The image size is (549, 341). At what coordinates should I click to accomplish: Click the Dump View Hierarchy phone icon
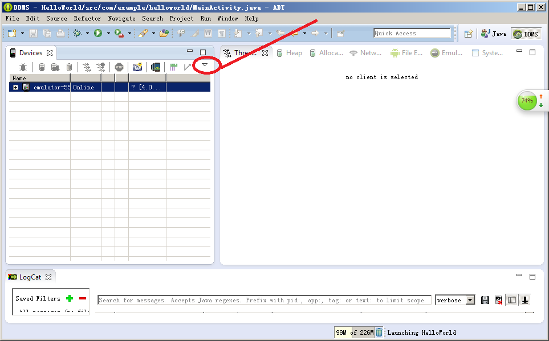click(156, 67)
